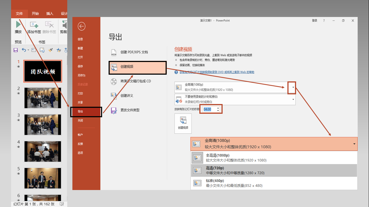369x207 pixels.
Task: Expand the recorded timings and narrations dropdown
Action: (x=293, y=99)
